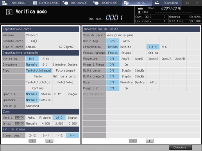202x151 pixels.
Task: Select the COPIA tab
Action: tap(136, 3)
